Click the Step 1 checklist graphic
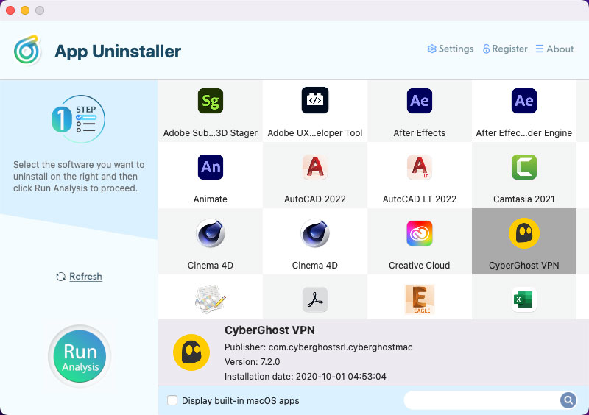 79,119
